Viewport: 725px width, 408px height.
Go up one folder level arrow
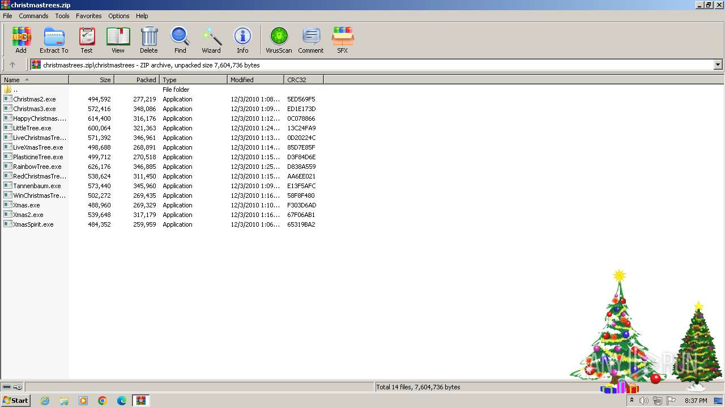12,65
